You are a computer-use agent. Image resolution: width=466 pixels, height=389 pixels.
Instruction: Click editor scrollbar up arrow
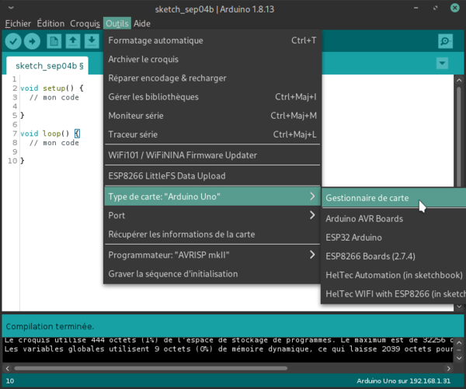coord(459,80)
